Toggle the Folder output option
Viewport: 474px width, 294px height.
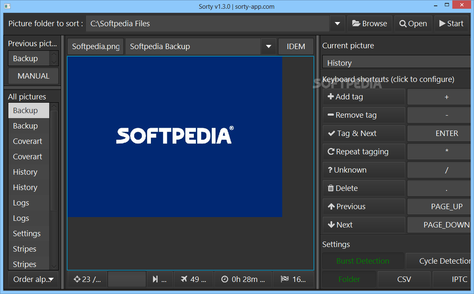[349, 279]
